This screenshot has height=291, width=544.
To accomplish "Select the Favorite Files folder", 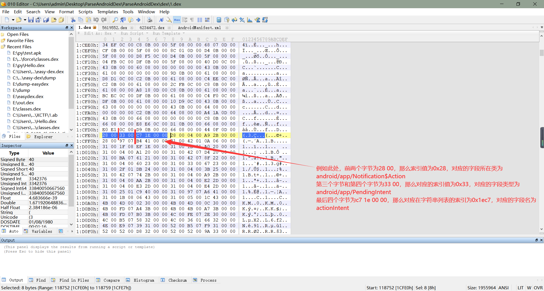I will [20, 40].
